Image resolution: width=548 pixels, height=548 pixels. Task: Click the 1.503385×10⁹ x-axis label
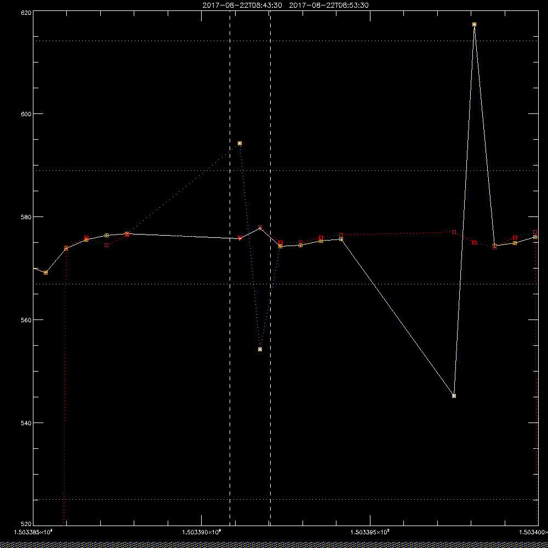pos(33,532)
